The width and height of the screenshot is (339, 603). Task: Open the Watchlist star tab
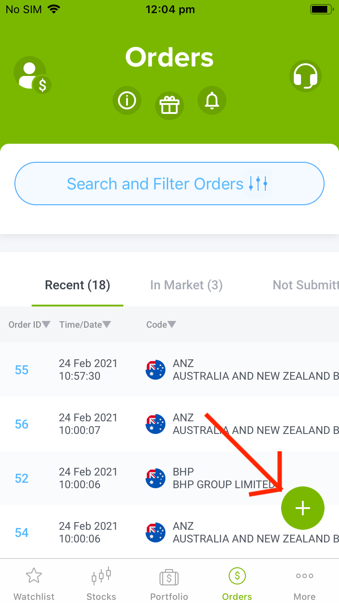[x=34, y=583]
